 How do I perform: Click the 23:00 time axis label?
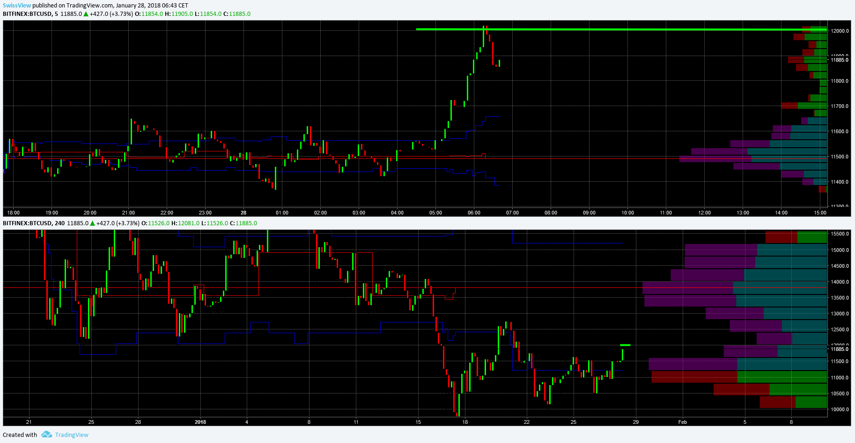click(205, 213)
